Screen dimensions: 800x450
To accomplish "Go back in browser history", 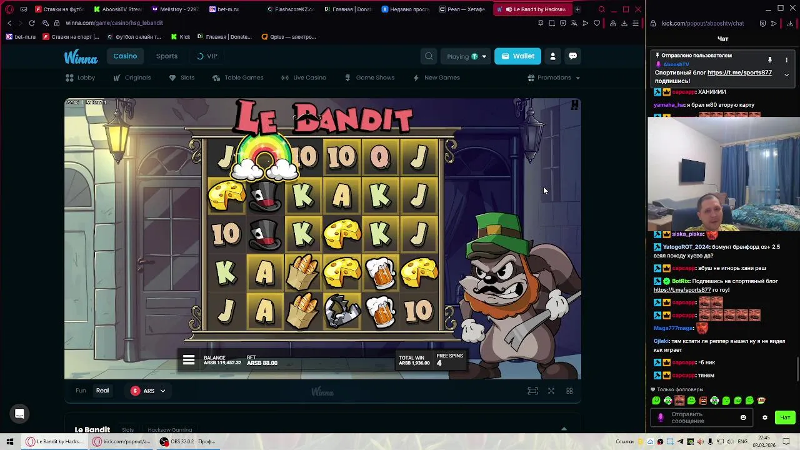I will (9, 23).
